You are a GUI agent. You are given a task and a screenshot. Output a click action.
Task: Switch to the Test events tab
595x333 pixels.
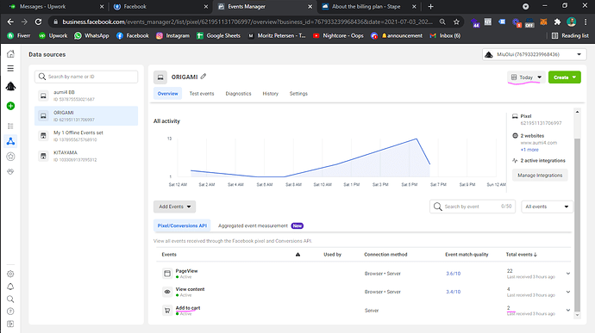[202, 94]
